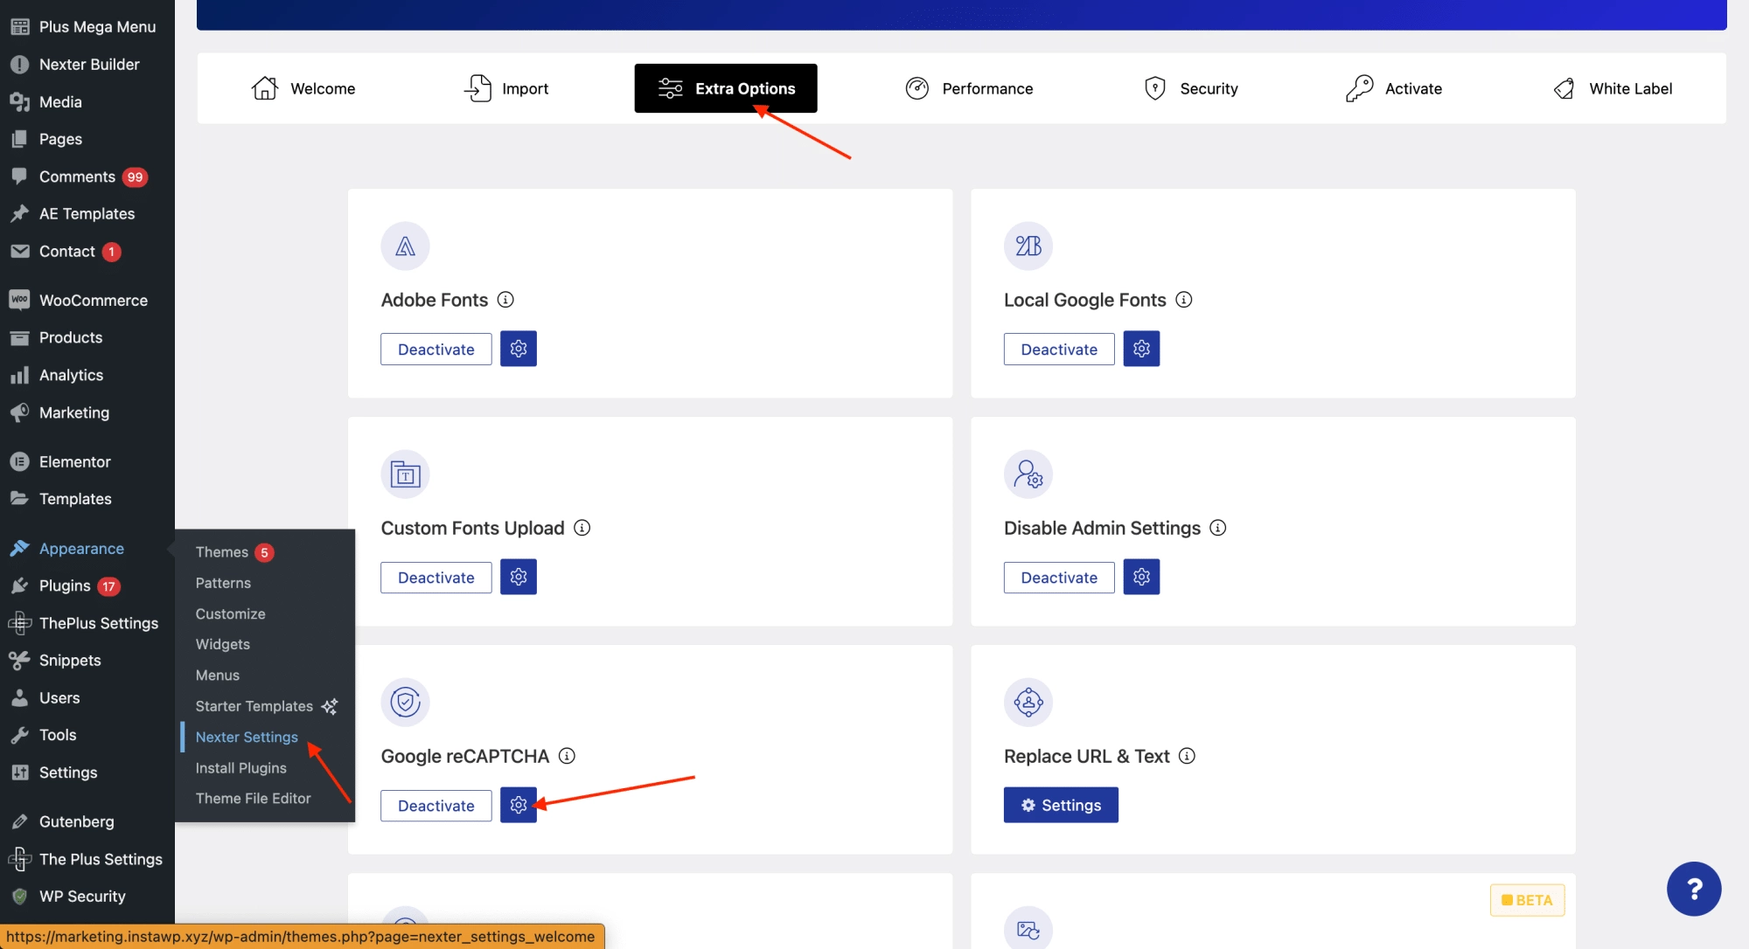
Task: Open Disable Admin Settings gear icon
Action: tap(1141, 577)
